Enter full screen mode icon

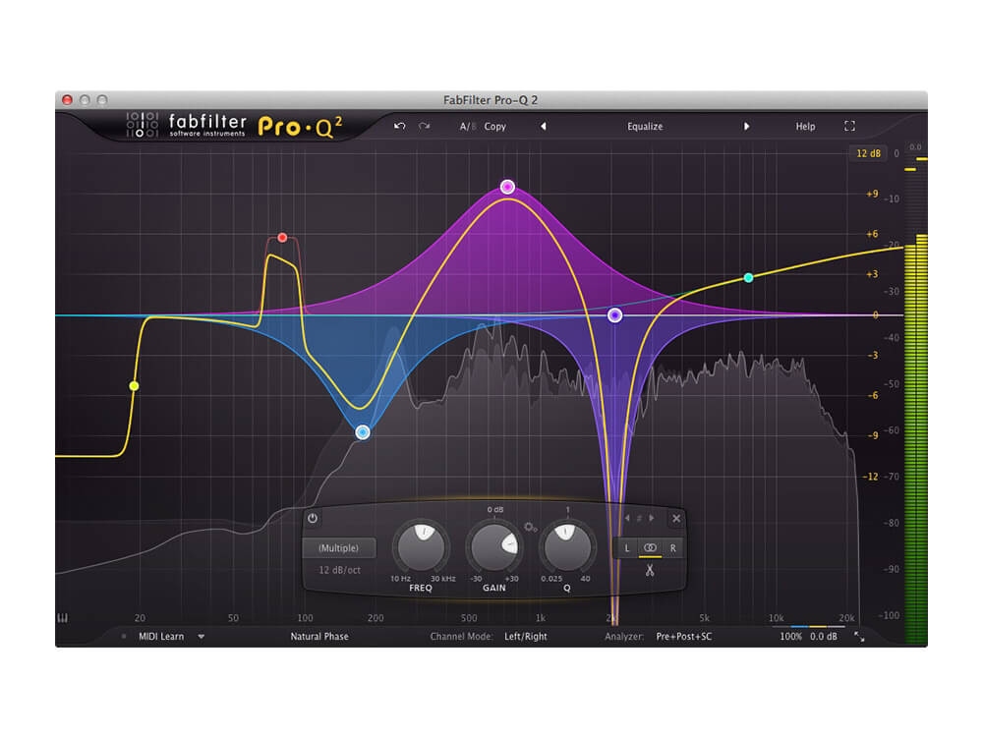(849, 126)
